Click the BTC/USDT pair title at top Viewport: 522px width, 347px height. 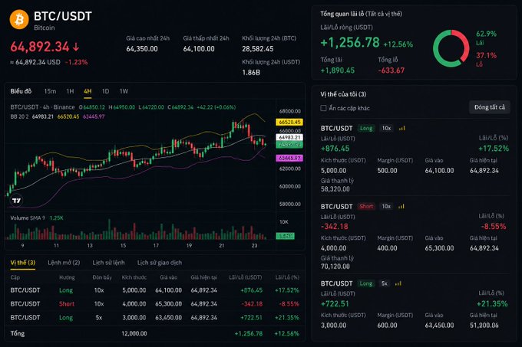pyautogui.click(x=63, y=16)
